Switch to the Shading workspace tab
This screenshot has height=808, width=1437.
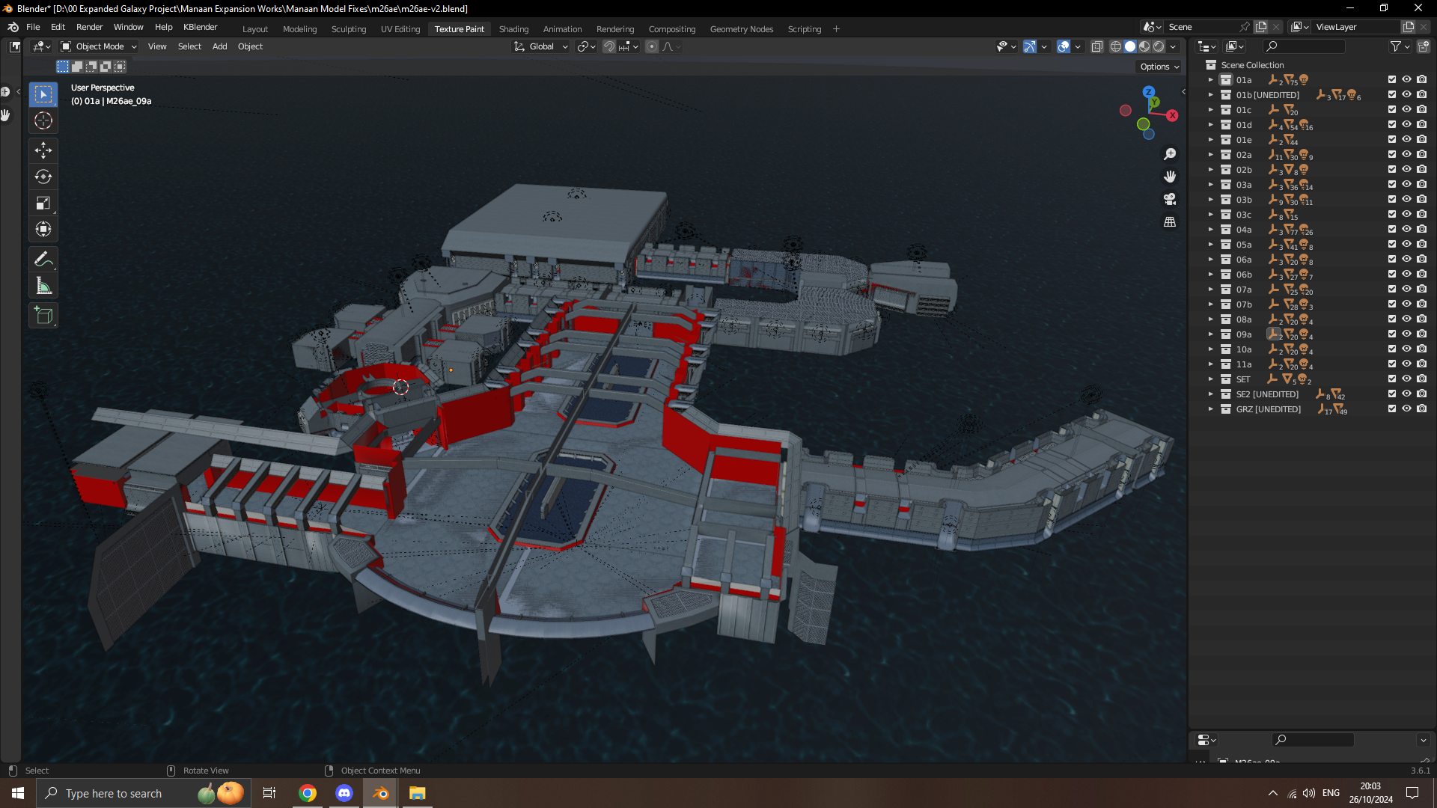point(513,29)
